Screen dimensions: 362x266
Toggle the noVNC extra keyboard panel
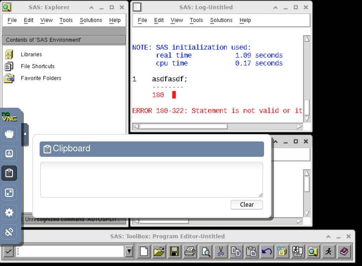pos(9,154)
